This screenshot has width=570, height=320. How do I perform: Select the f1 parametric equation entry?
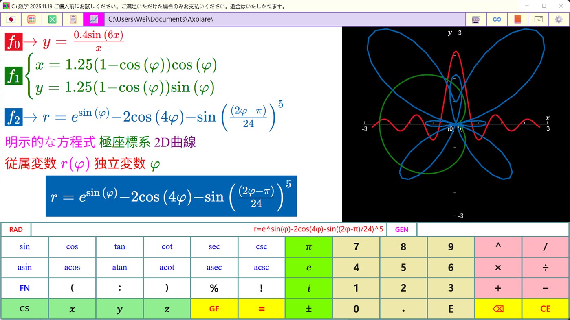tap(13, 75)
